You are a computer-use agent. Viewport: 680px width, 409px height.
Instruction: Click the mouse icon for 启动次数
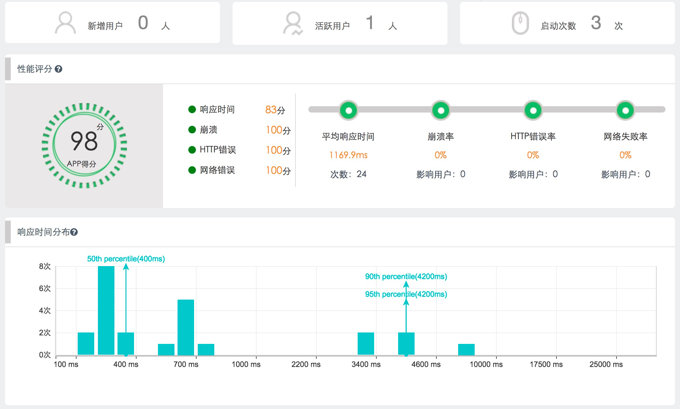(x=520, y=23)
